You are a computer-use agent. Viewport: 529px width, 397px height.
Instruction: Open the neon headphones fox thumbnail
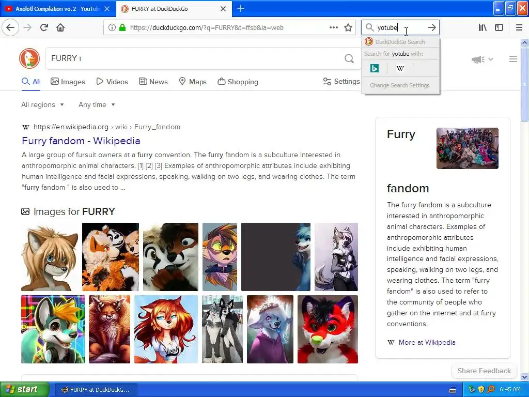[53, 329]
